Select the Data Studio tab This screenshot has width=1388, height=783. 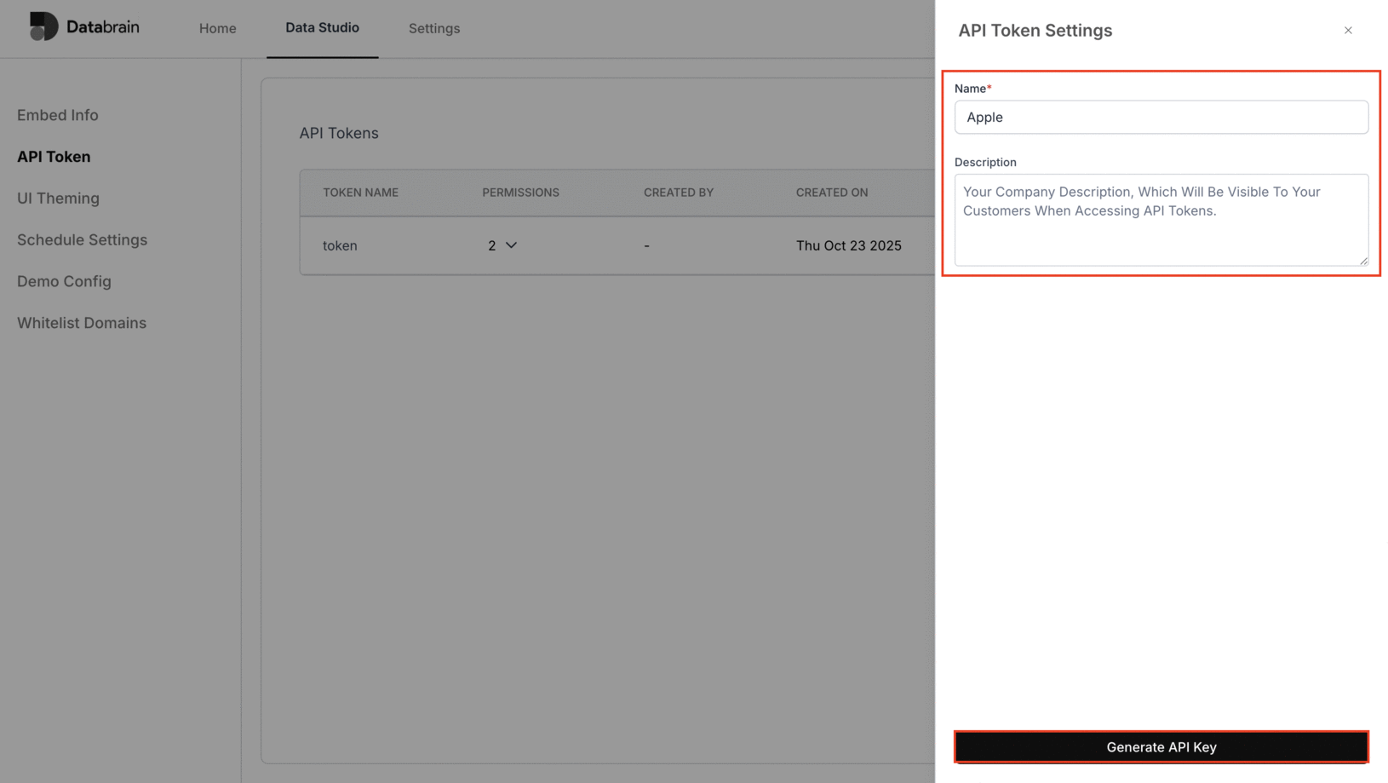pos(322,27)
